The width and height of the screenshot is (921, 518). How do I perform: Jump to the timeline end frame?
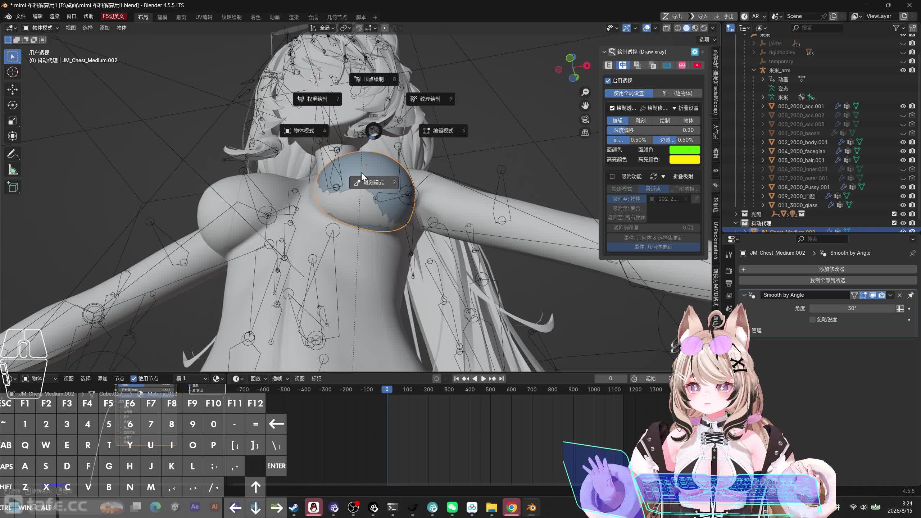point(502,378)
